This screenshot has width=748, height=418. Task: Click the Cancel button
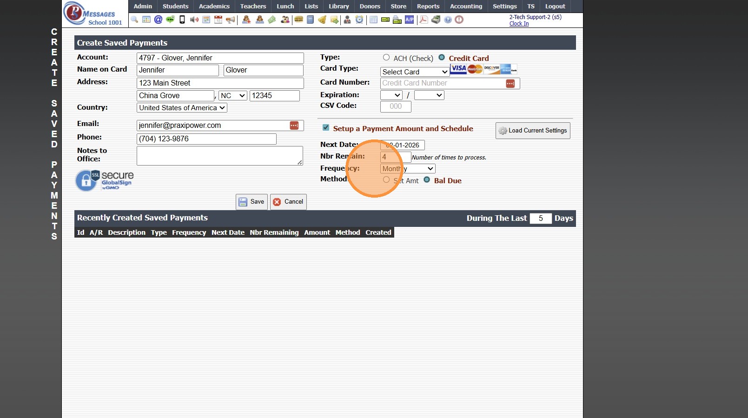pyautogui.click(x=288, y=202)
